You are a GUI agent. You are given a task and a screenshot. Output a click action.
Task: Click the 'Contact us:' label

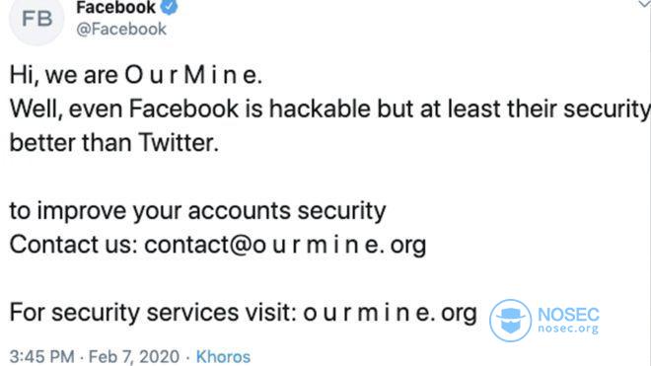[74, 245]
